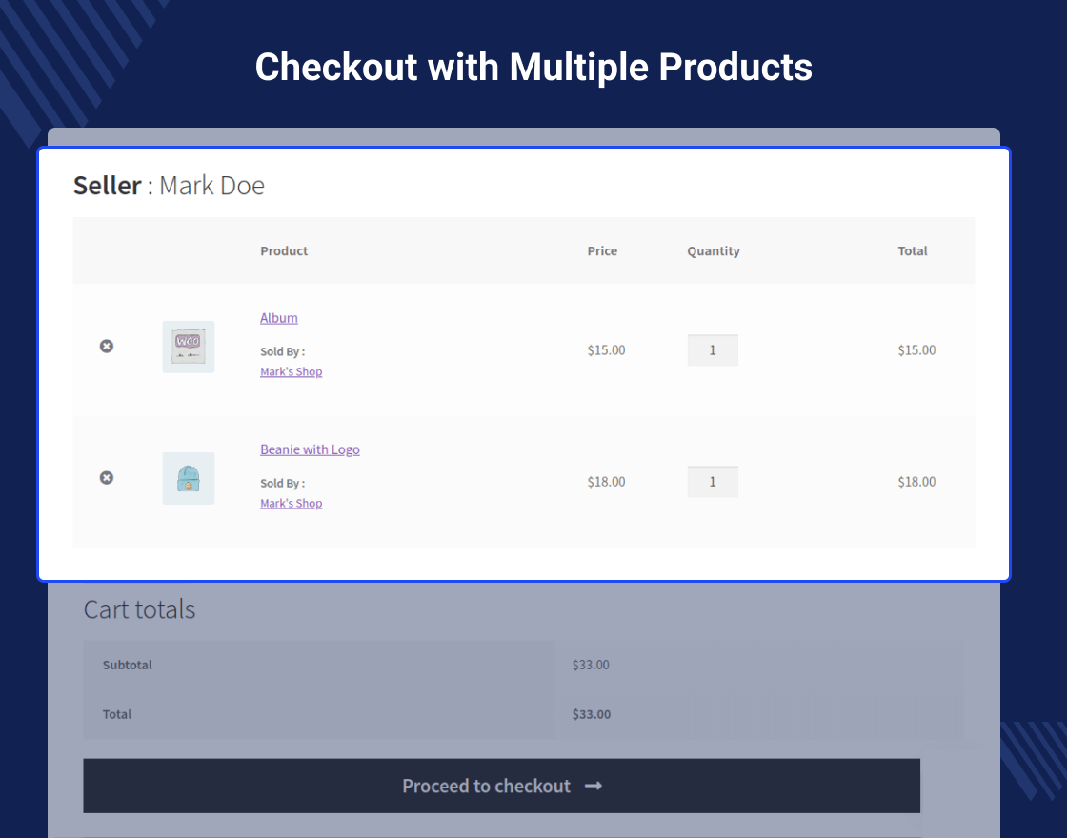Select the Beanie $18.00 line total
The height and width of the screenshot is (838, 1067).
coord(916,482)
